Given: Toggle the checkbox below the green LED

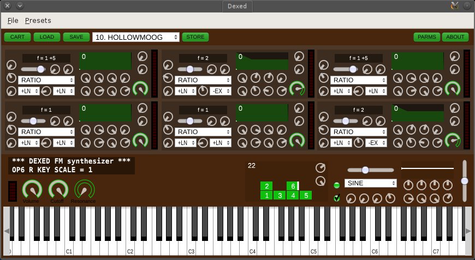Looking at the screenshot, I should pos(337,198).
